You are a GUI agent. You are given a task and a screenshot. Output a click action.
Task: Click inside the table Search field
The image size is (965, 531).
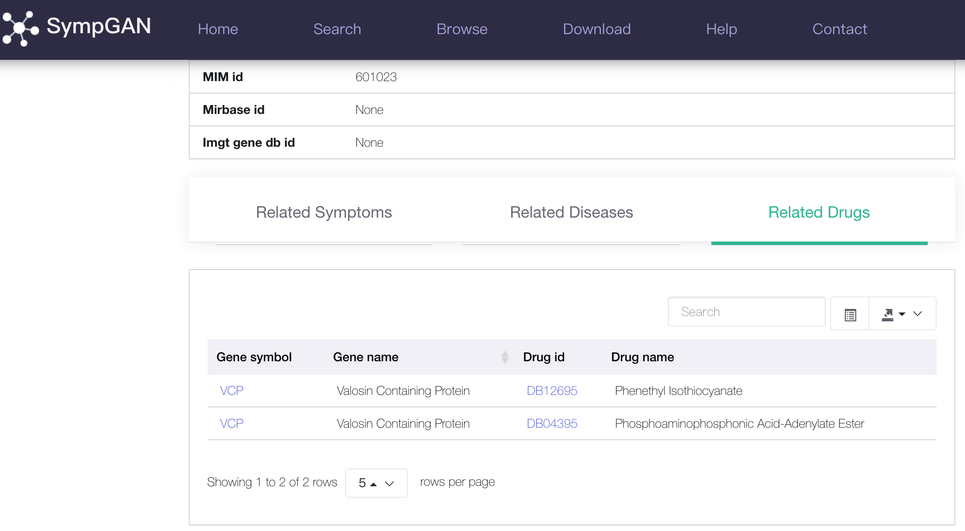click(746, 312)
